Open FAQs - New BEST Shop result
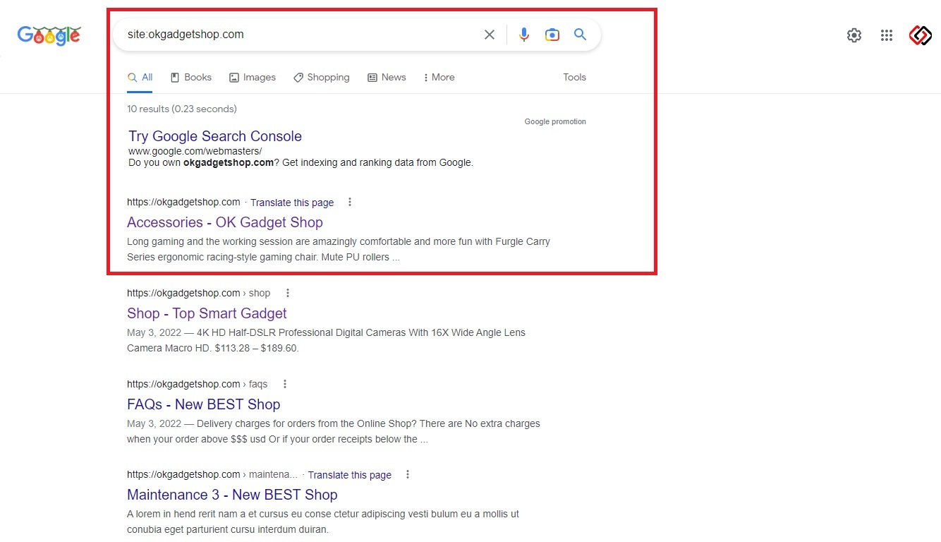Image resolution: width=941 pixels, height=542 pixels. click(x=204, y=404)
